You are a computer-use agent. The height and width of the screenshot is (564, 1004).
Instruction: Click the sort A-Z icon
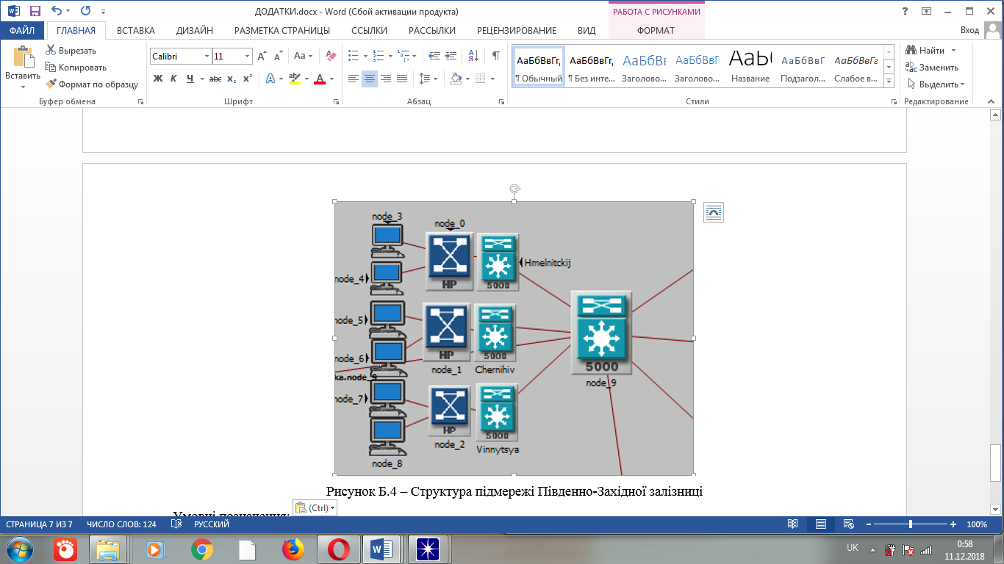pyautogui.click(x=473, y=56)
